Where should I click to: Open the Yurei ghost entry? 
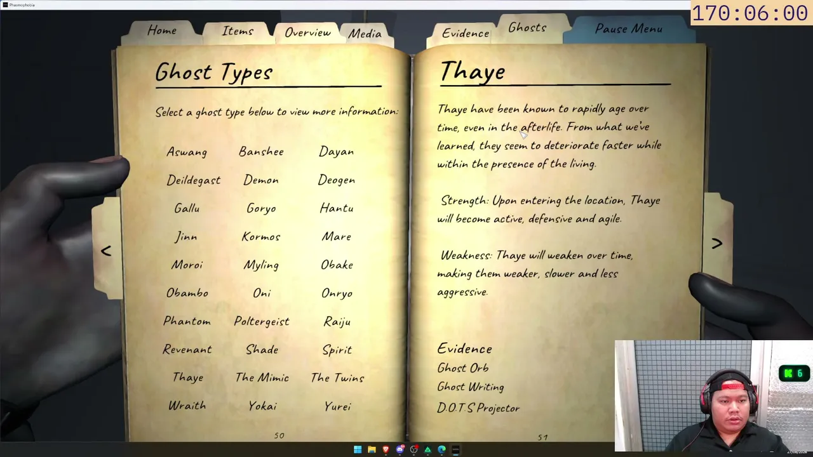pos(337,406)
